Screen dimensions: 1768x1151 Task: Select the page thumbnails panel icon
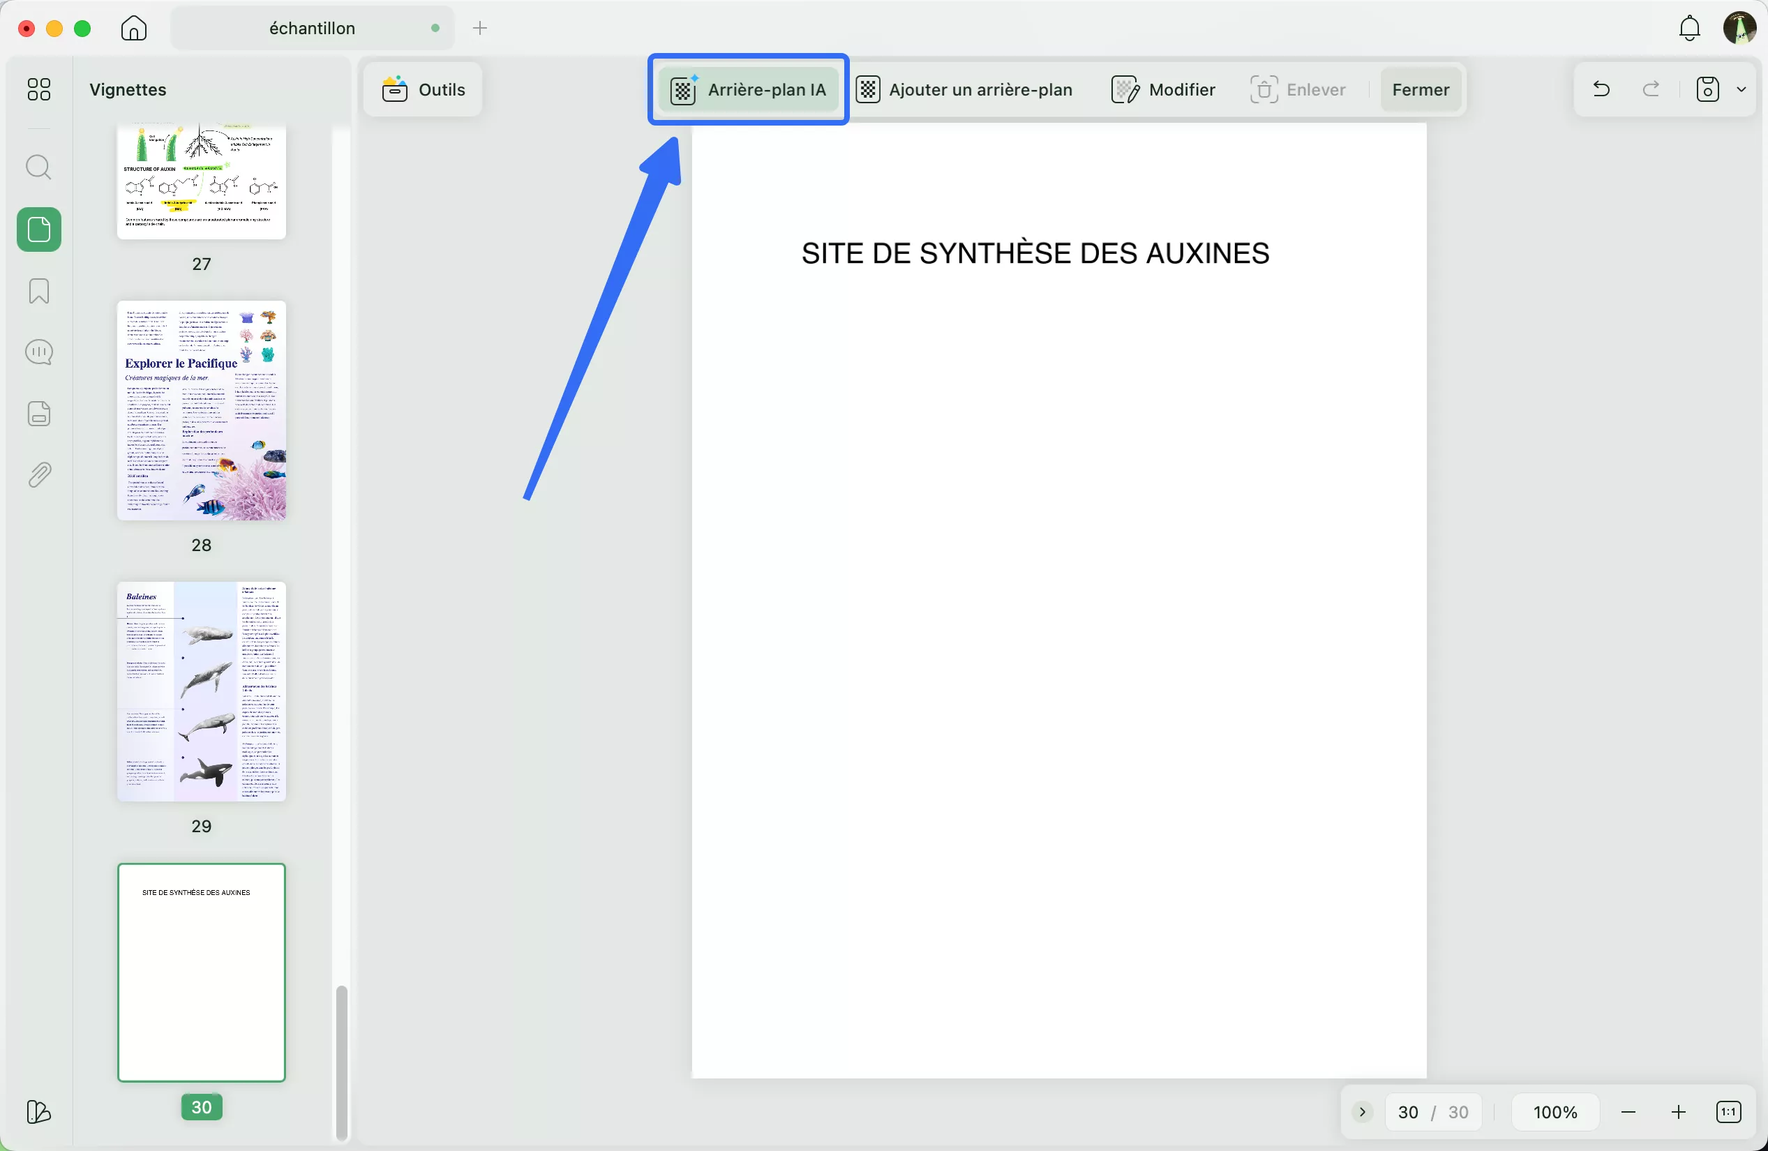pyautogui.click(x=38, y=230)
